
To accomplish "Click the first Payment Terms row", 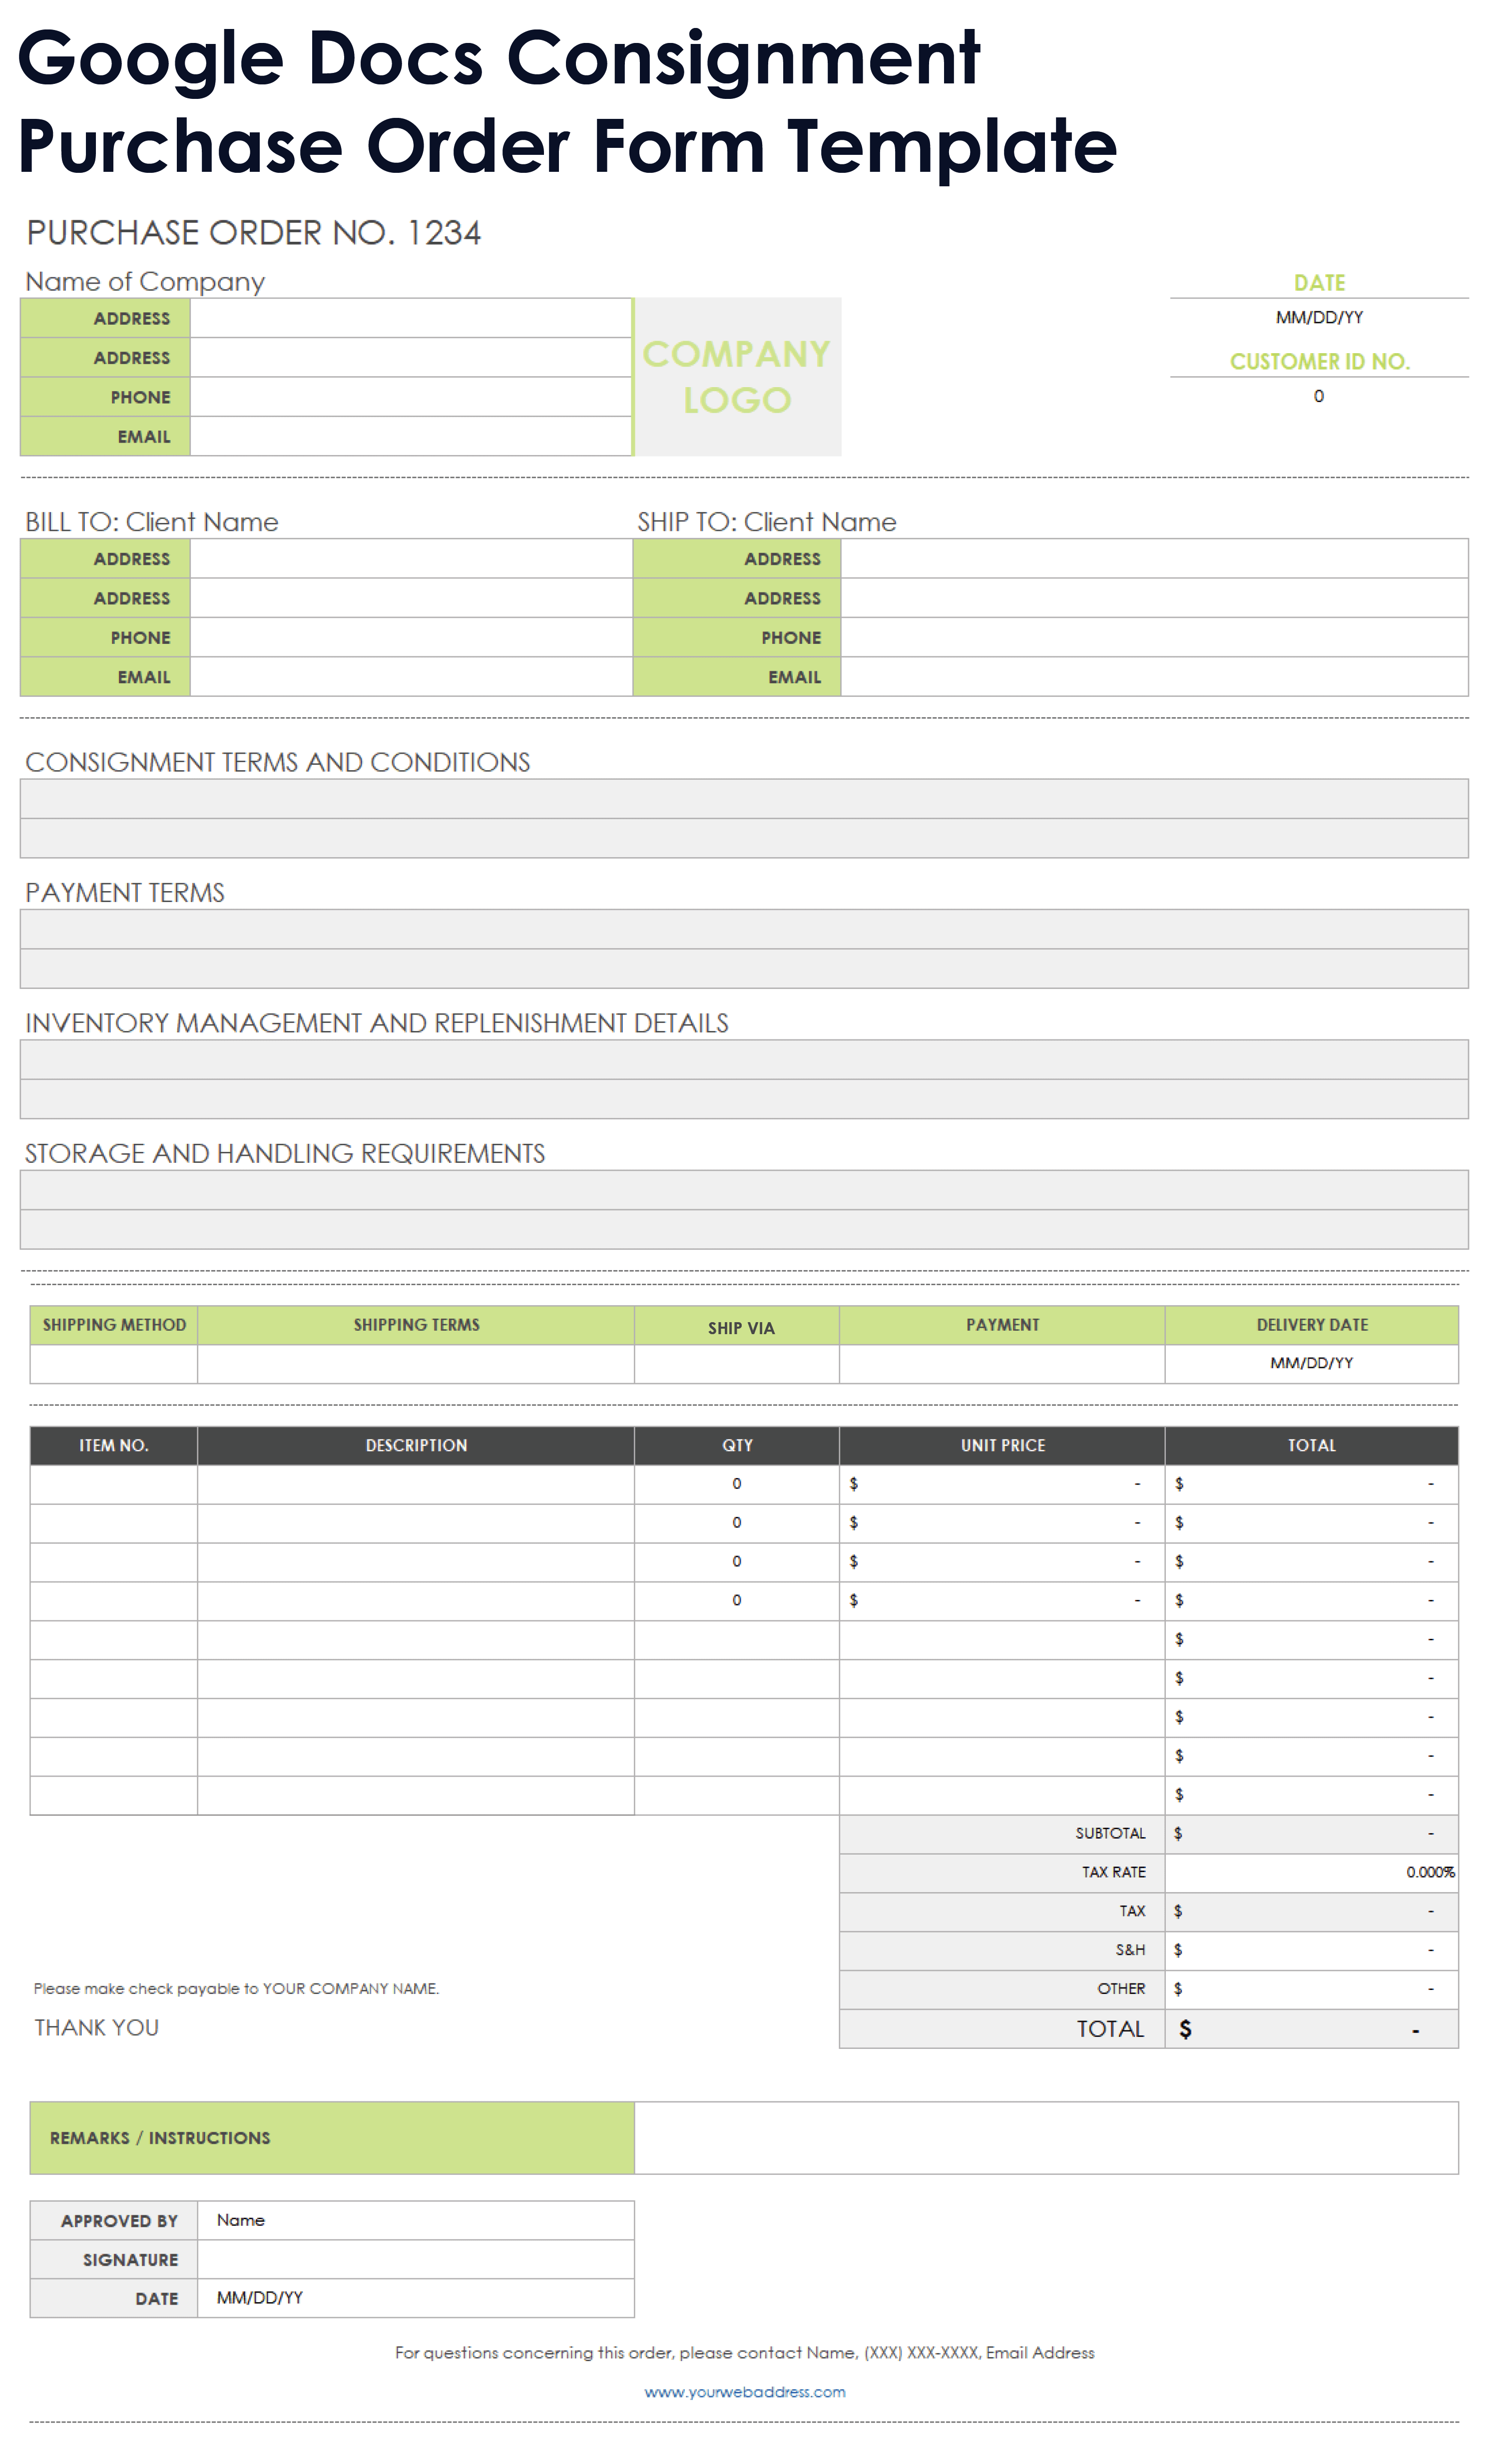I will (744, 929).
